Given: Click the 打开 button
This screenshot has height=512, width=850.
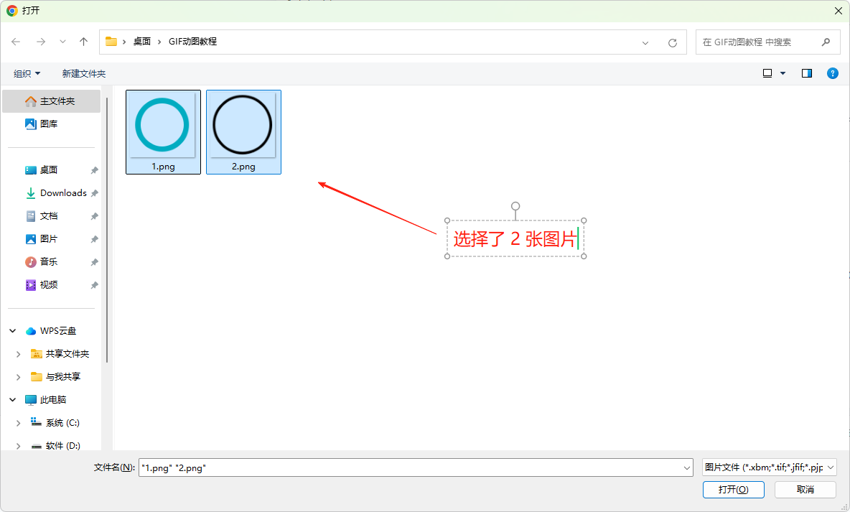Looking at the screenshot, I should pyautogui.click(x=734, y=489).
